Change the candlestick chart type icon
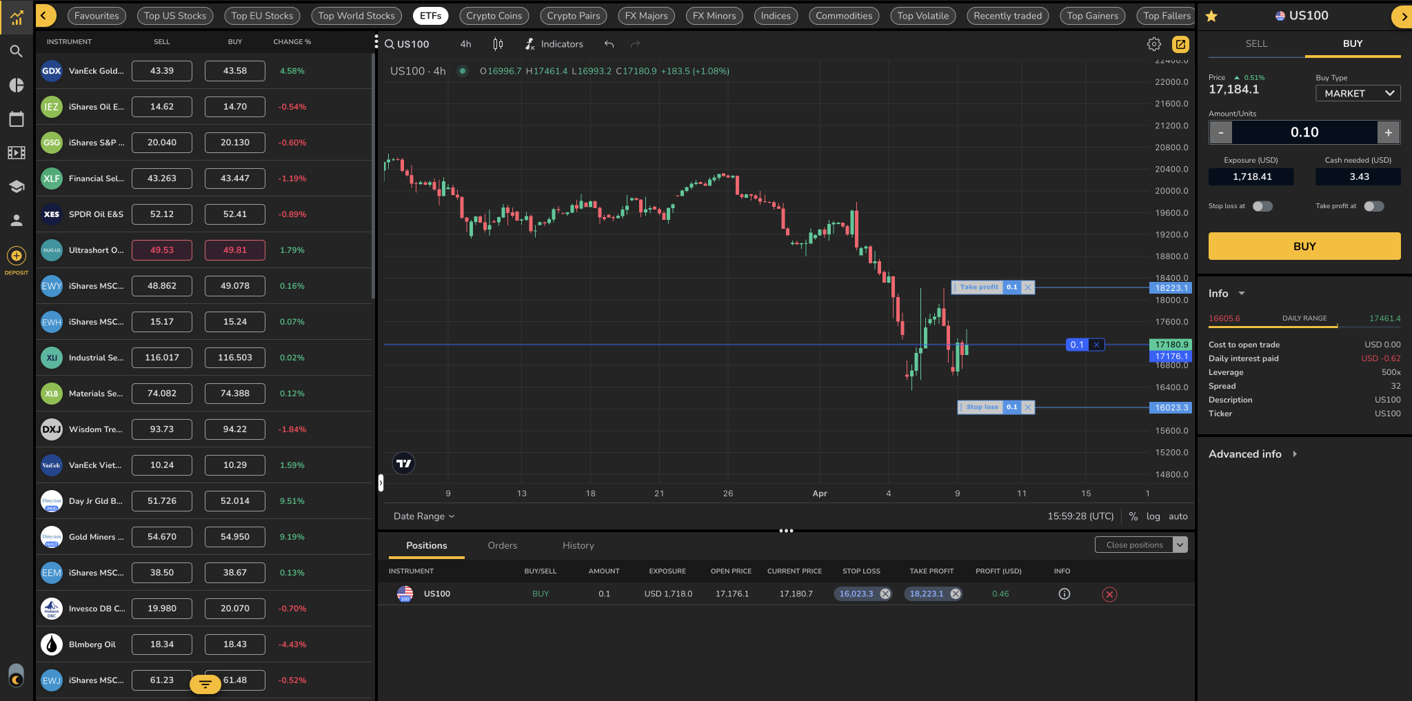 (498, 44)
